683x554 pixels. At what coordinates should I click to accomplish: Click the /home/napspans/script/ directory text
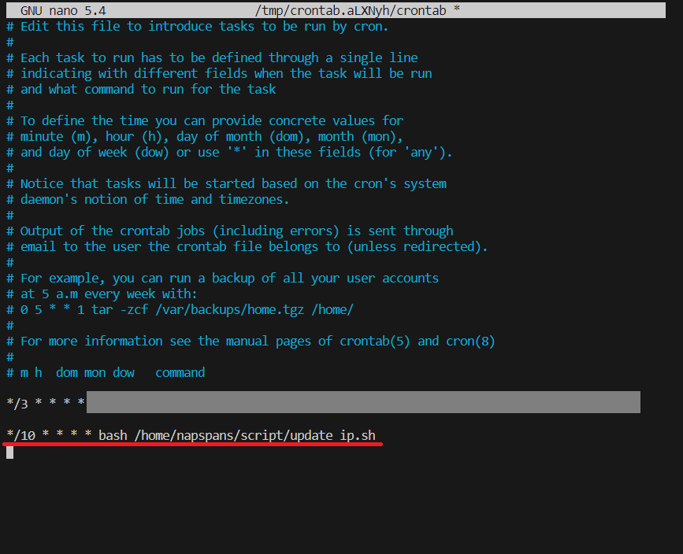(x=213, y=435)
